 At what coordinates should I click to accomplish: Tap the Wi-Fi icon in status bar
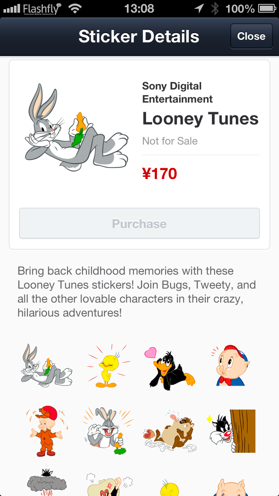tap(75, 8)
